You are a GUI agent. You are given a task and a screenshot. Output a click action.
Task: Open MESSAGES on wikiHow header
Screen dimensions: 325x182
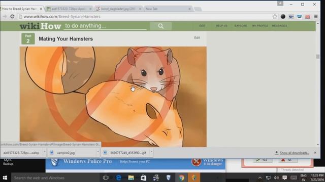point(279,26)
